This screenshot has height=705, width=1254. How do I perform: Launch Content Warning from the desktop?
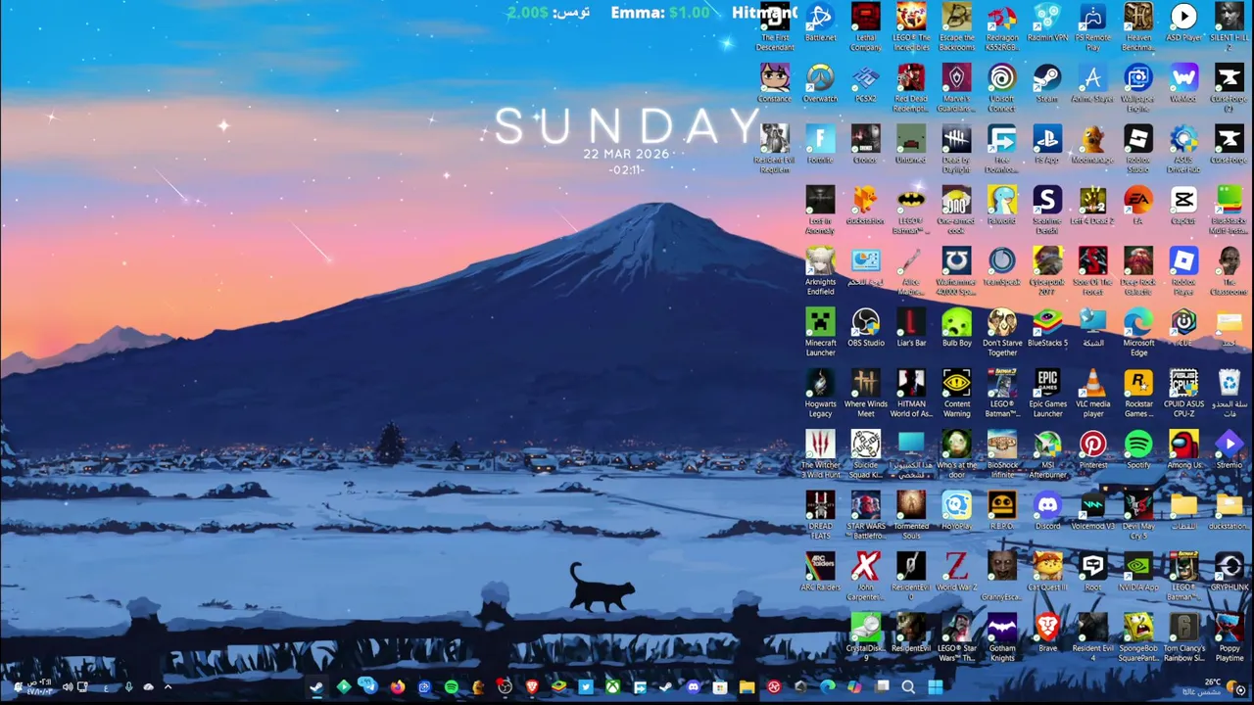[956, 393]
